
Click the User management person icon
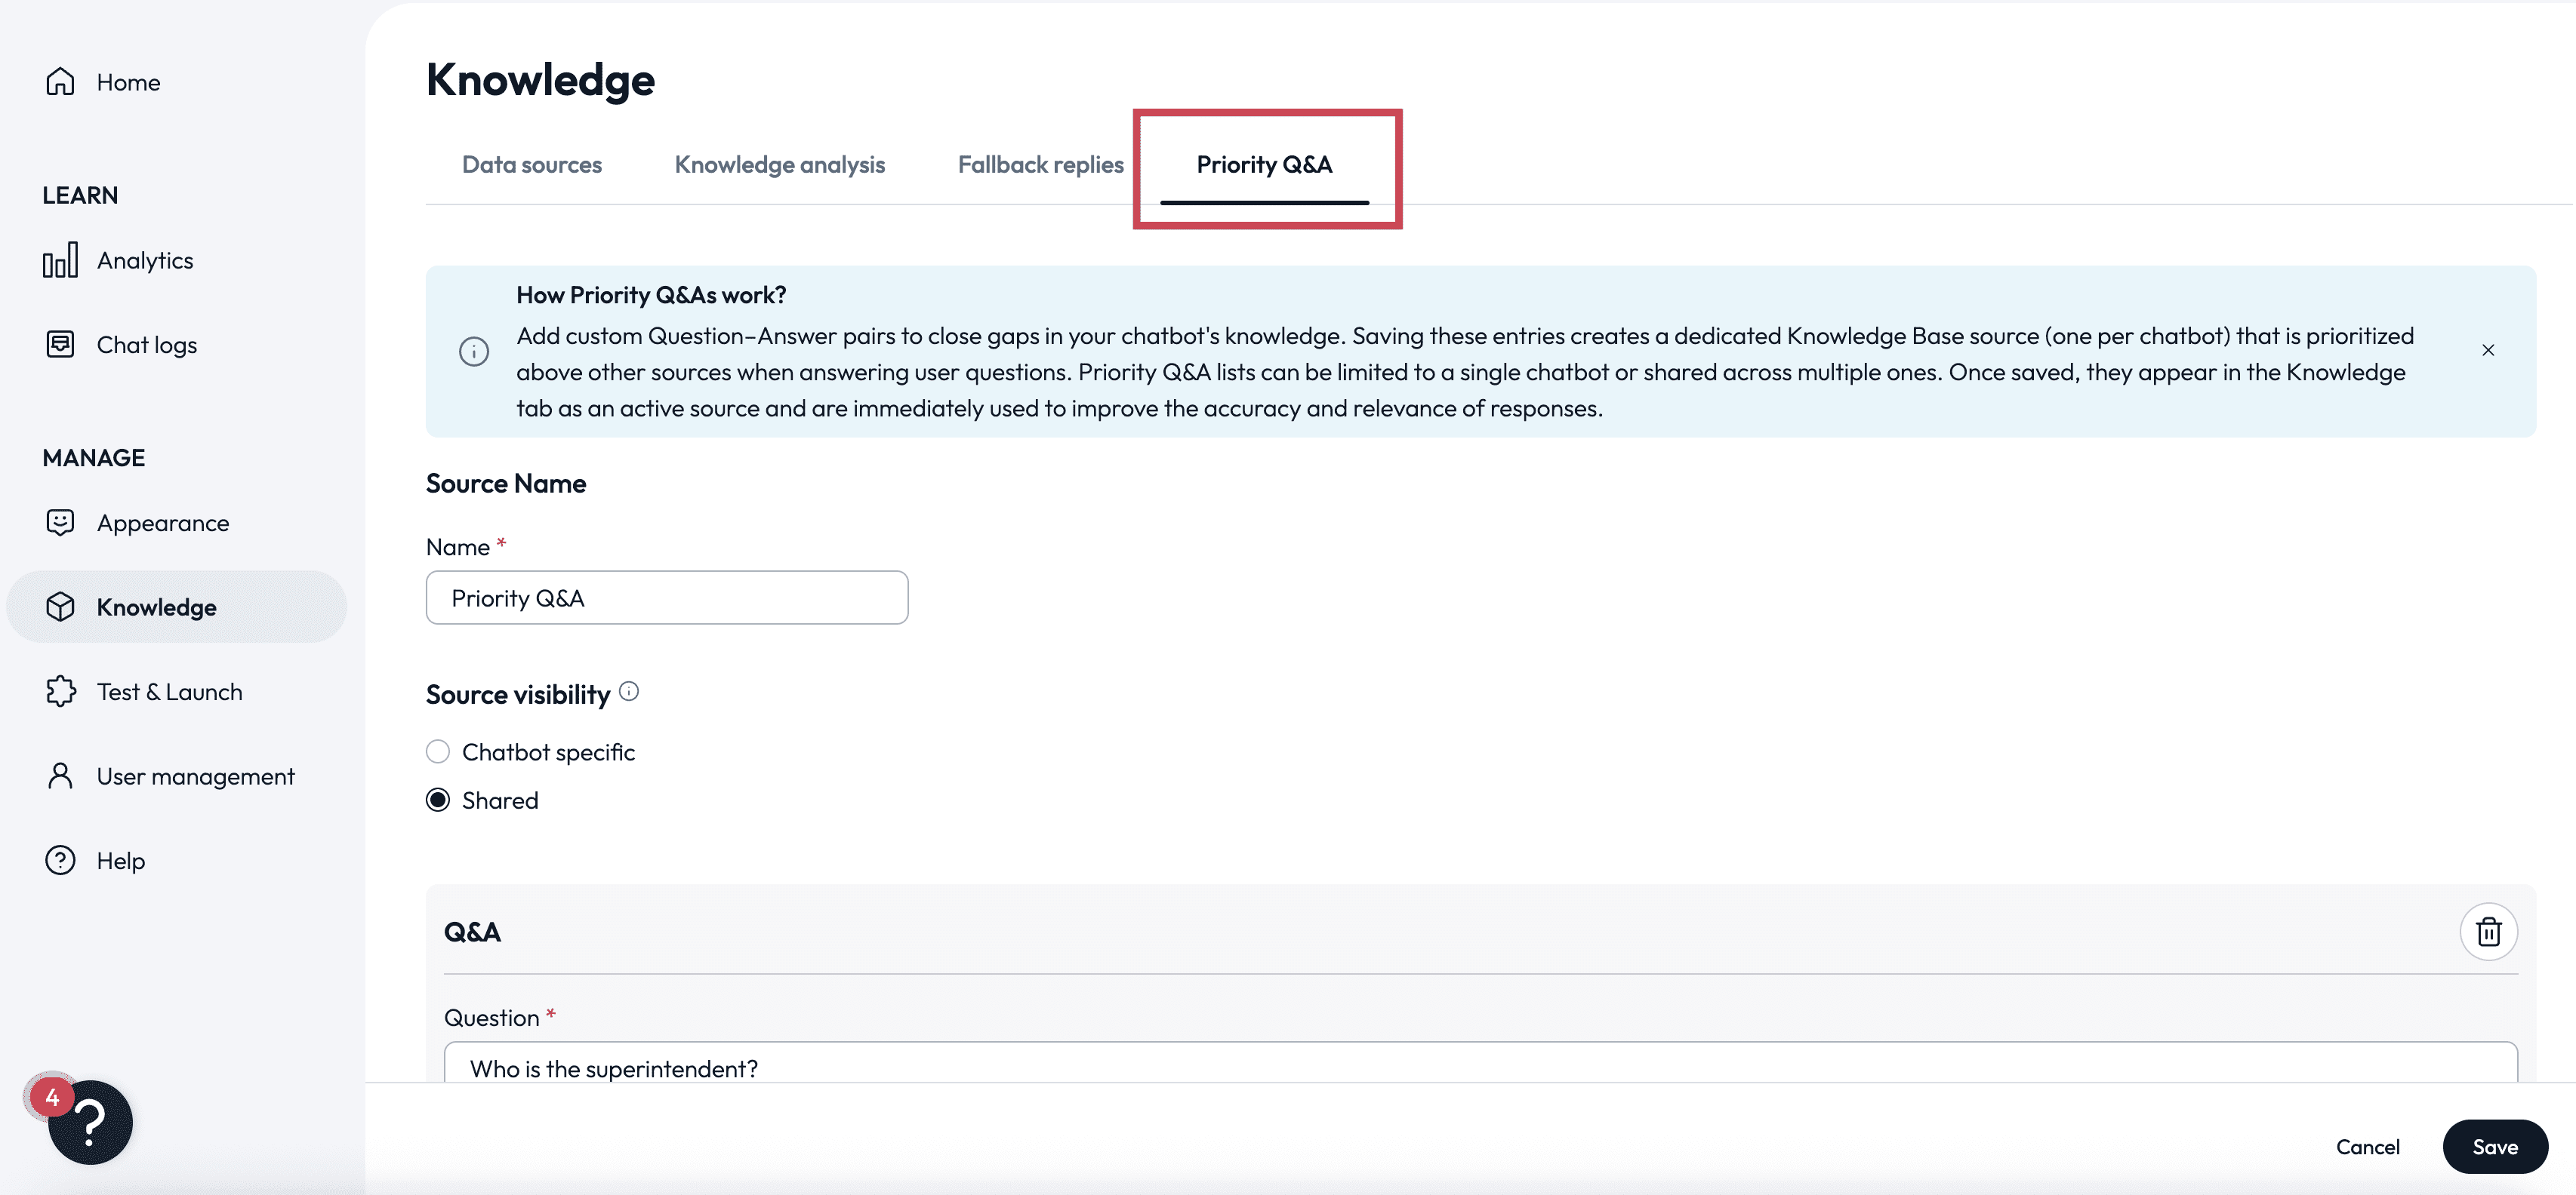(60, 776)
